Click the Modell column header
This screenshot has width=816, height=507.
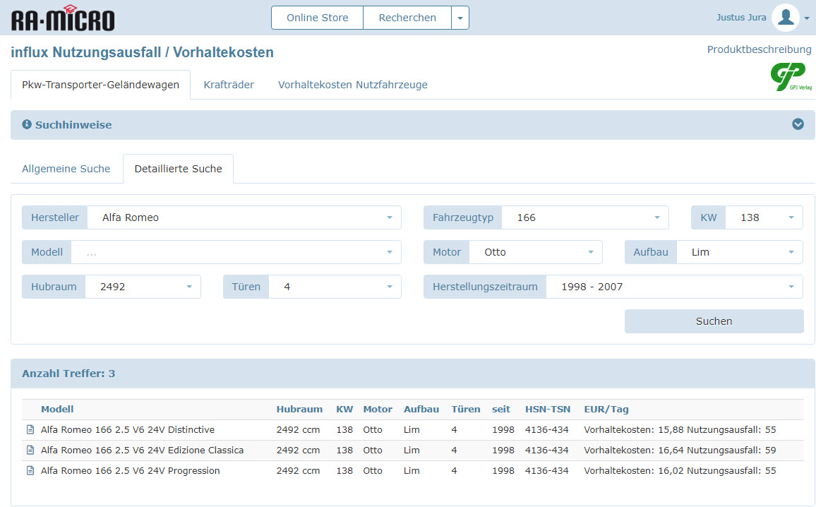click(x=57, y=409)
